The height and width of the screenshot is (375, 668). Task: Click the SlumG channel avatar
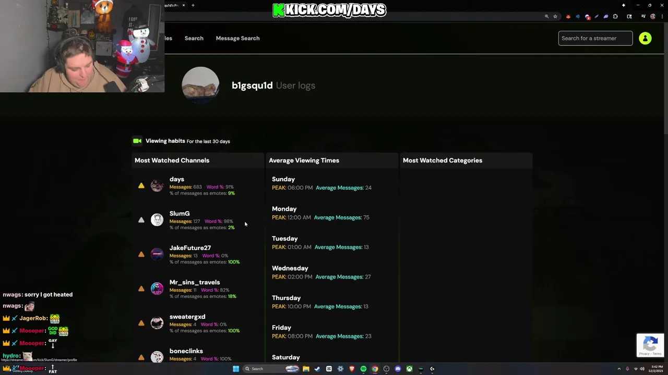157,220
